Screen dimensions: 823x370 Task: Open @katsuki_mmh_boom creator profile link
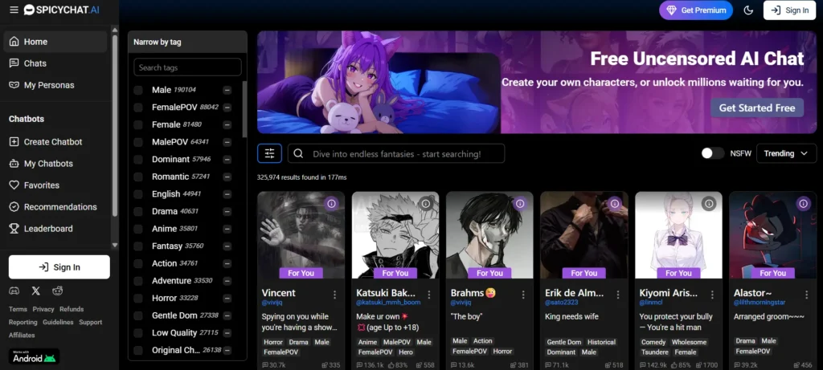click(388, 303)
